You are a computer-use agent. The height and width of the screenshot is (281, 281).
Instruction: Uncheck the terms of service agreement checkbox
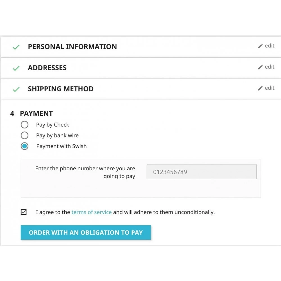point(24,212)
